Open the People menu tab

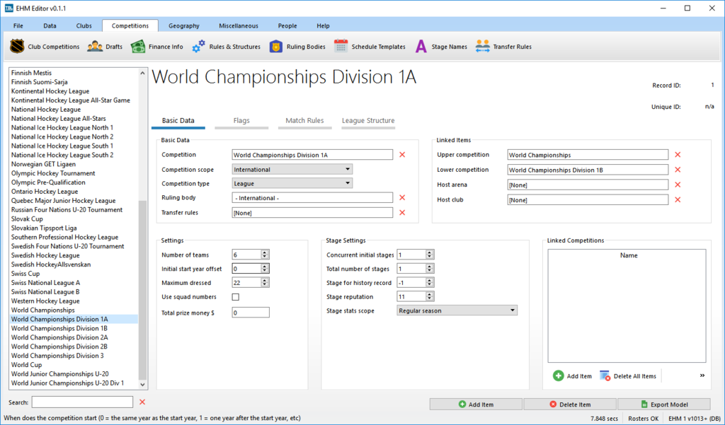pos(287,26)
